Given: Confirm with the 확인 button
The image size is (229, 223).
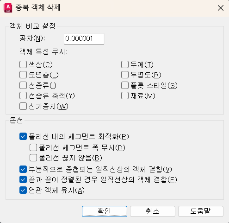Looking at the screenshot, I should tap(105, 211).
